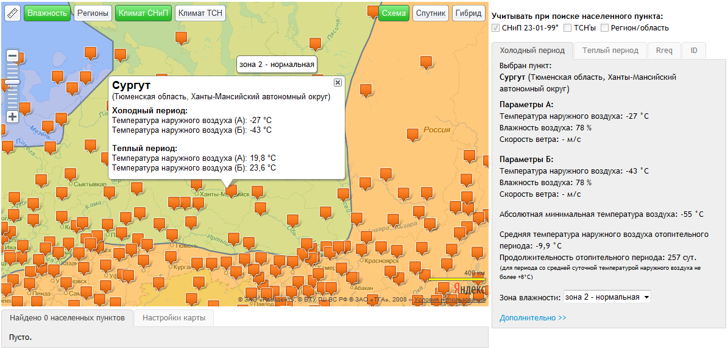Switch map to Спутник view
728x349 pixels.
pyautogui.click(x=431, y=13)
